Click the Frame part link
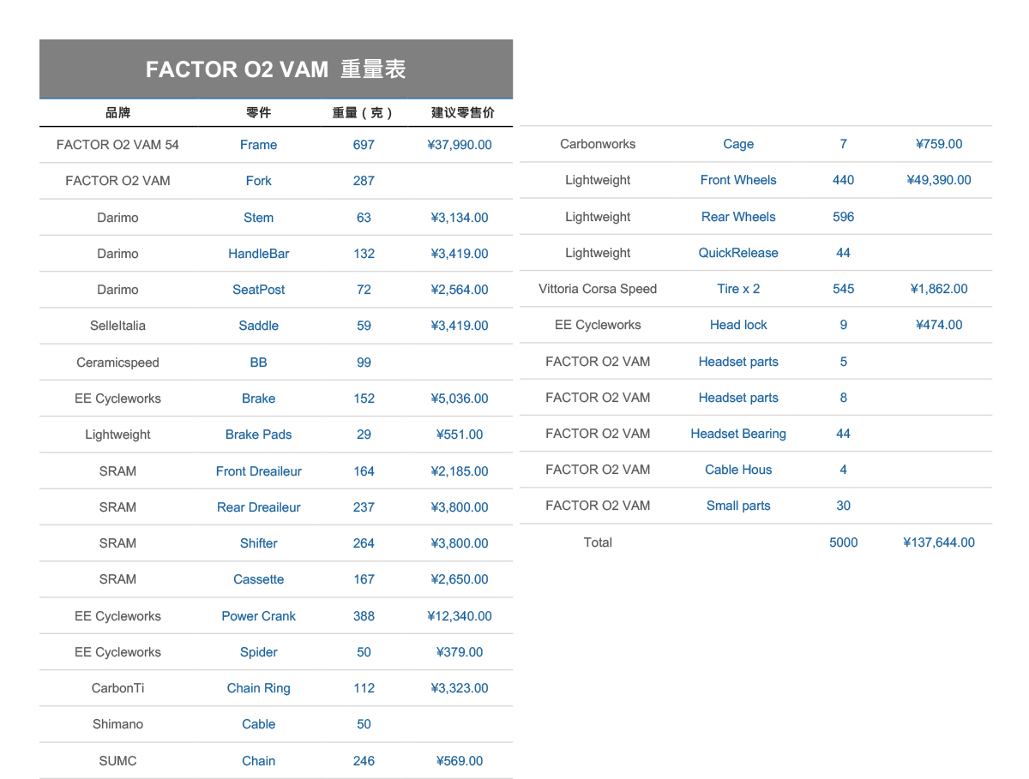 (x=258, y=145)
